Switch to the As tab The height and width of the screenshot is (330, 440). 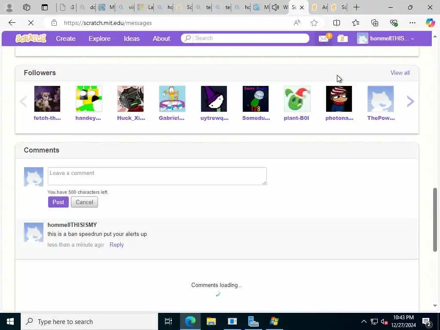320,7
